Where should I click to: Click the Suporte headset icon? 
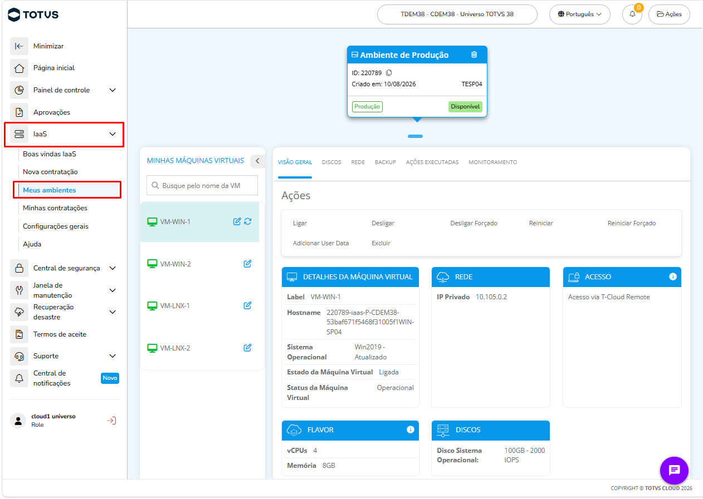(19, 356)
